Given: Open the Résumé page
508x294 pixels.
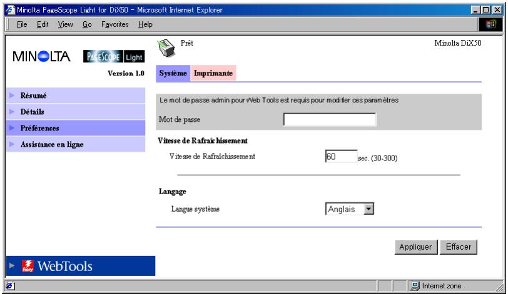Looking at the screenshot, I should [x=76, y=96].
